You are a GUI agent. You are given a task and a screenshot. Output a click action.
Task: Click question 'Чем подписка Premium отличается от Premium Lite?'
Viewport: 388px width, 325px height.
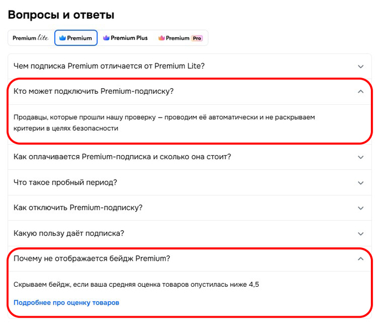109,66
